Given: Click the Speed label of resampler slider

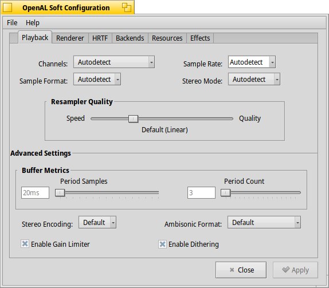Looking at the screenshot, I should (76, 119).
